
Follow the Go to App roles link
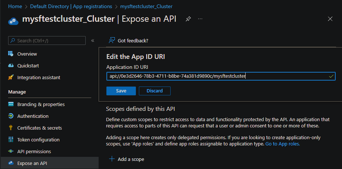coord(283,144)
